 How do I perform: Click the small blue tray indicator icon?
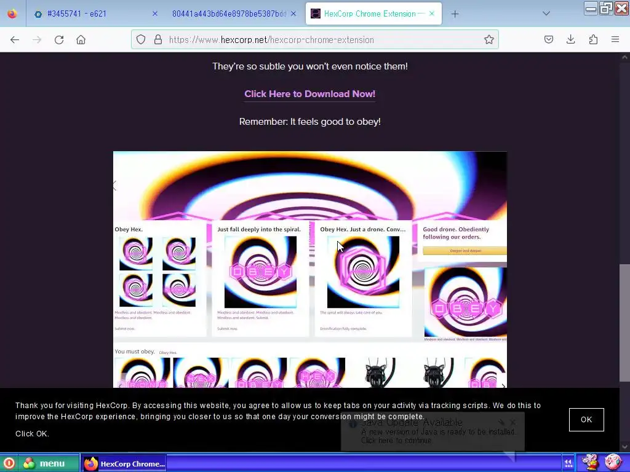568,463
